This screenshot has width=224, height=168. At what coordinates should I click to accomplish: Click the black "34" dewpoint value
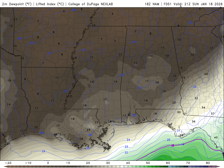203,107
